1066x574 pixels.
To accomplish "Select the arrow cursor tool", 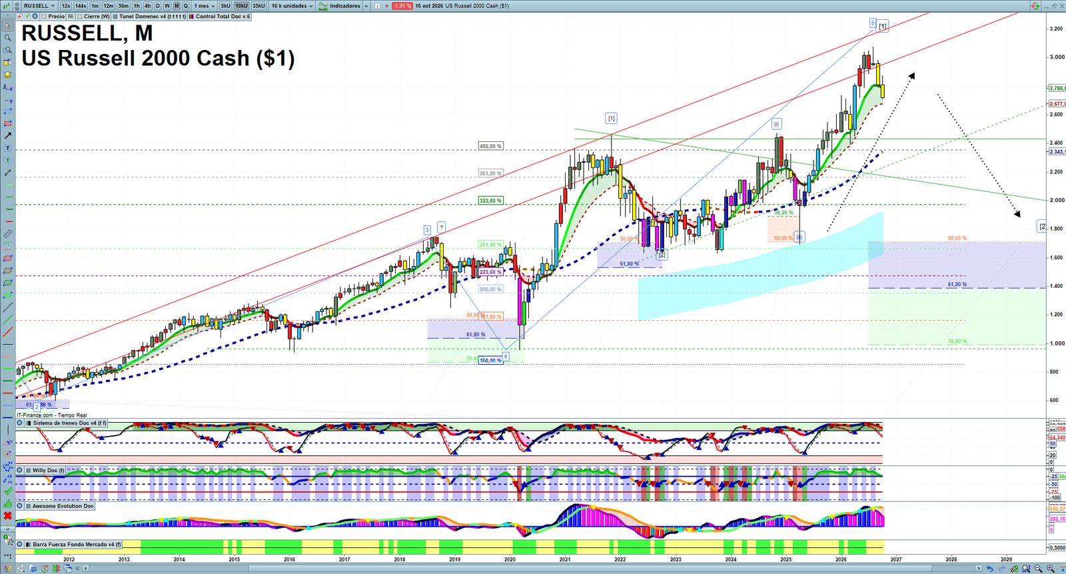I will [x=7, y=26].
